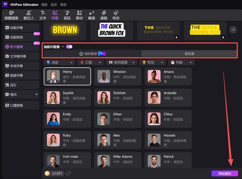Open the 年齡 age dropdown
This screenshot has width=242, height=179.
tap(181, 62)
